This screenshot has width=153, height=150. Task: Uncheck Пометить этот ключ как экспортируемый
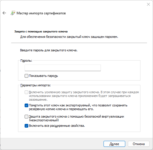26,105
